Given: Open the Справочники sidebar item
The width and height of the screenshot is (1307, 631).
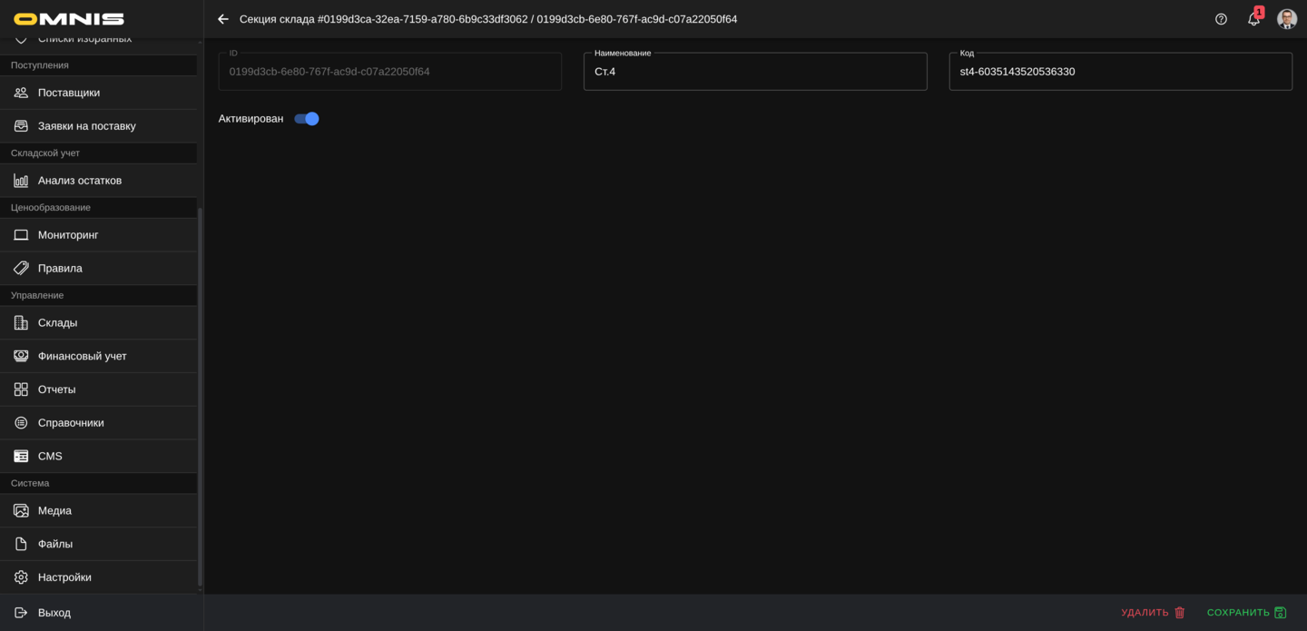Looking at the screenshot, I should (x=71, y=423).
